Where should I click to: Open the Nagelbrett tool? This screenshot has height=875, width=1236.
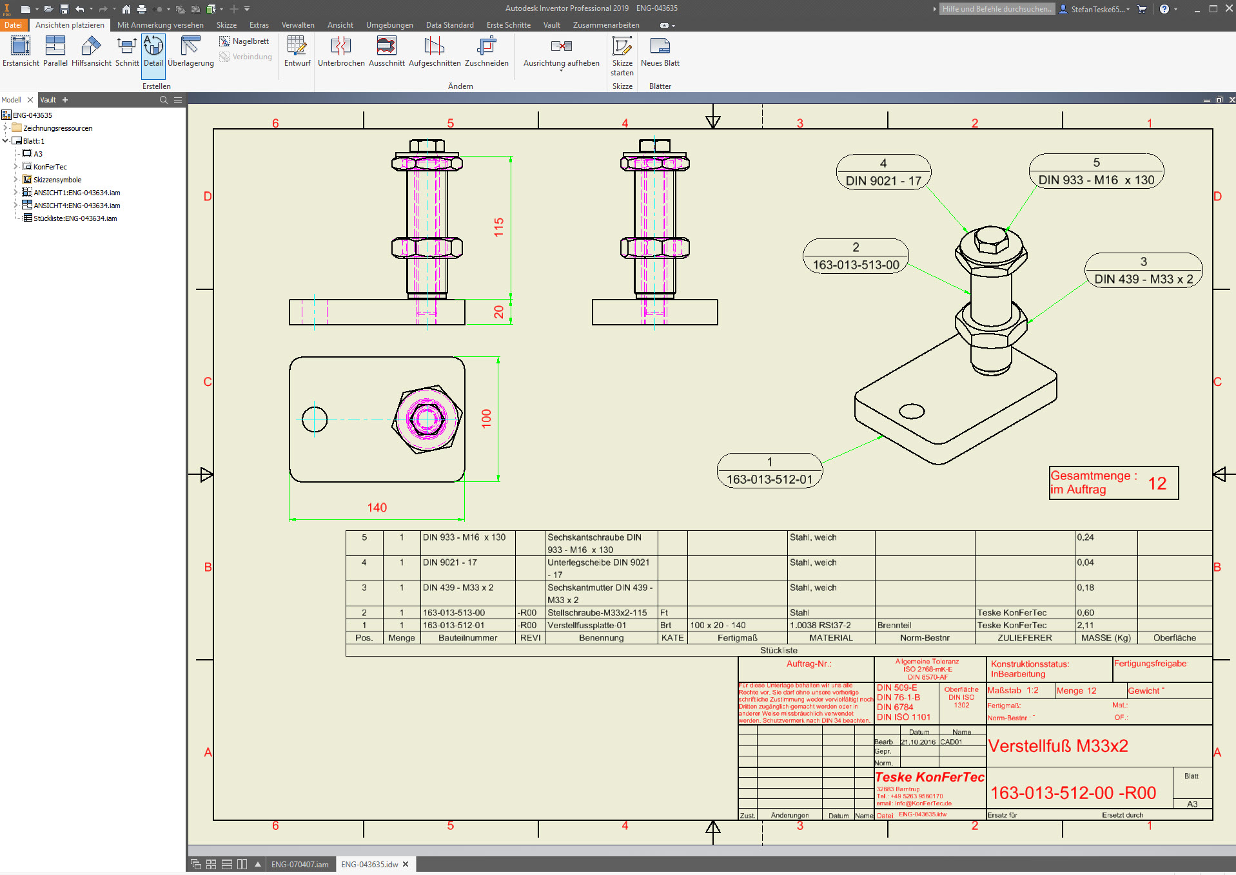(x=244, y=41)
